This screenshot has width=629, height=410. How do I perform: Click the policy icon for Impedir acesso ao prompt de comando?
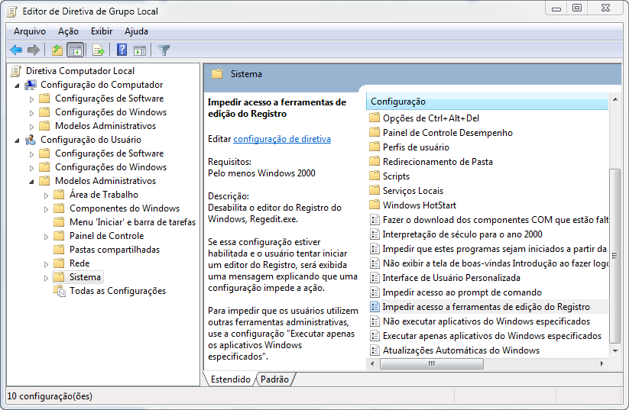[x=374, y=292]
